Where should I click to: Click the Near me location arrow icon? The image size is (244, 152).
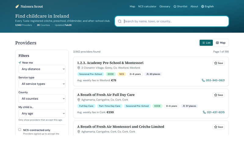(20, 63)
